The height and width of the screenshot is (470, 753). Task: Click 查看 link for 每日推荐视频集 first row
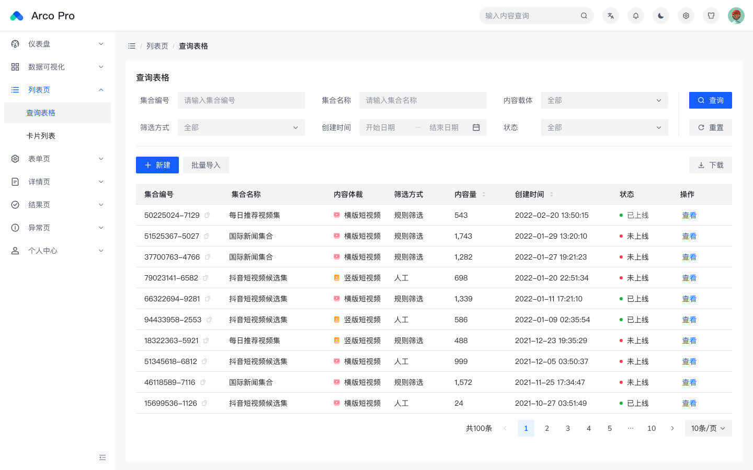(x=689, y=215)
